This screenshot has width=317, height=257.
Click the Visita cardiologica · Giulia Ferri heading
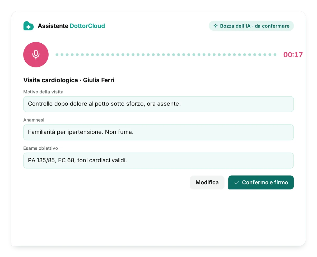pos(69,80)
